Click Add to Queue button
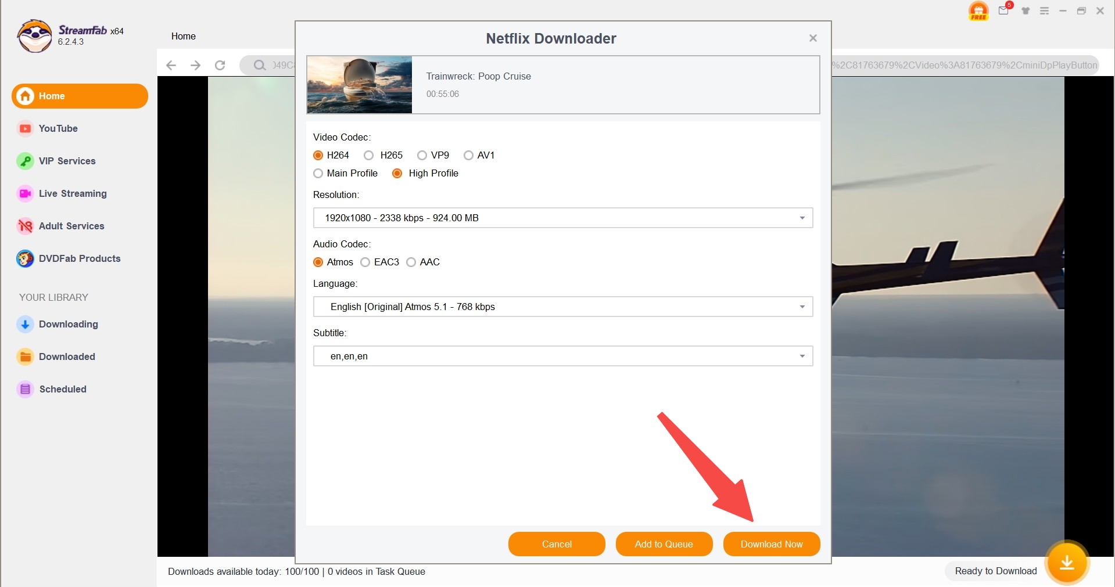The image size is (1115, 587). pos(664,544)
